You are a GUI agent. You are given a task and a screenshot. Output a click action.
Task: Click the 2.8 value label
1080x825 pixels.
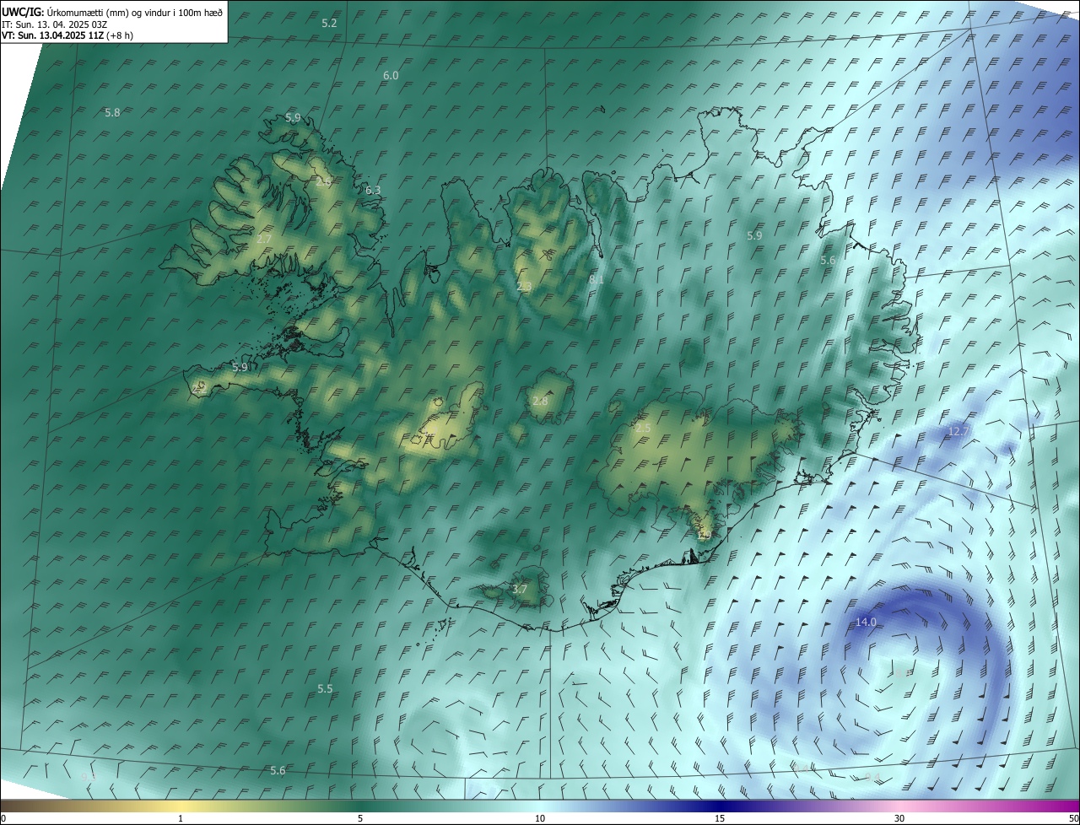click(540, 402)
